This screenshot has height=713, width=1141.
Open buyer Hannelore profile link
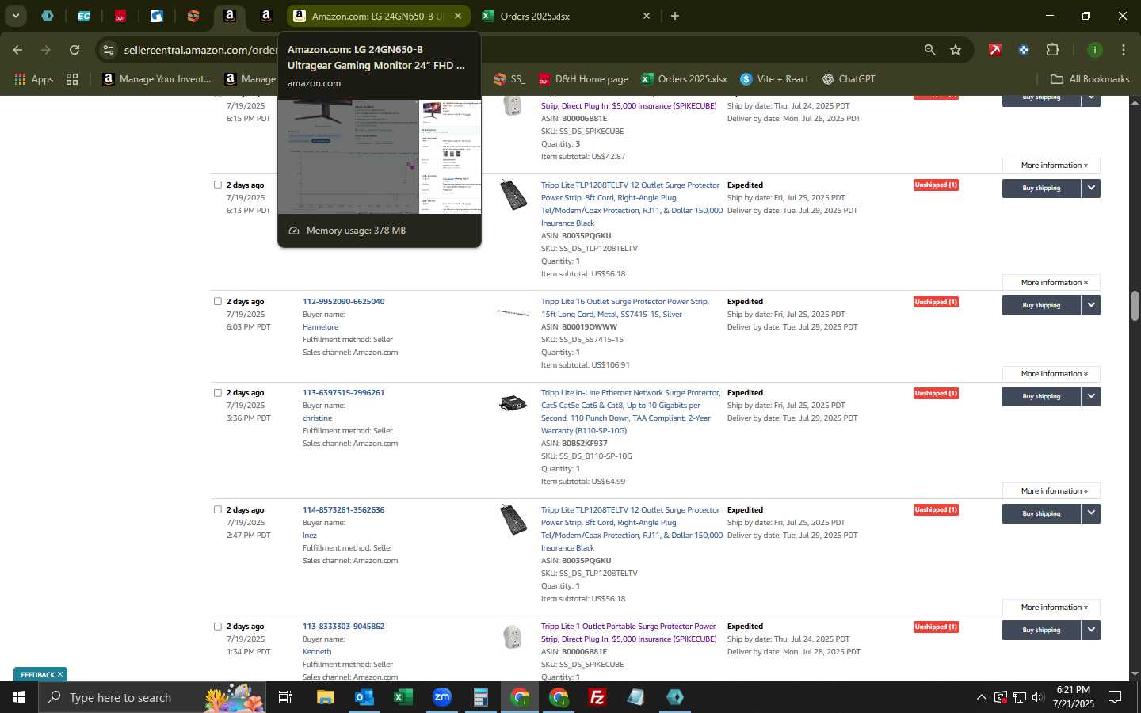pos(320,327)
